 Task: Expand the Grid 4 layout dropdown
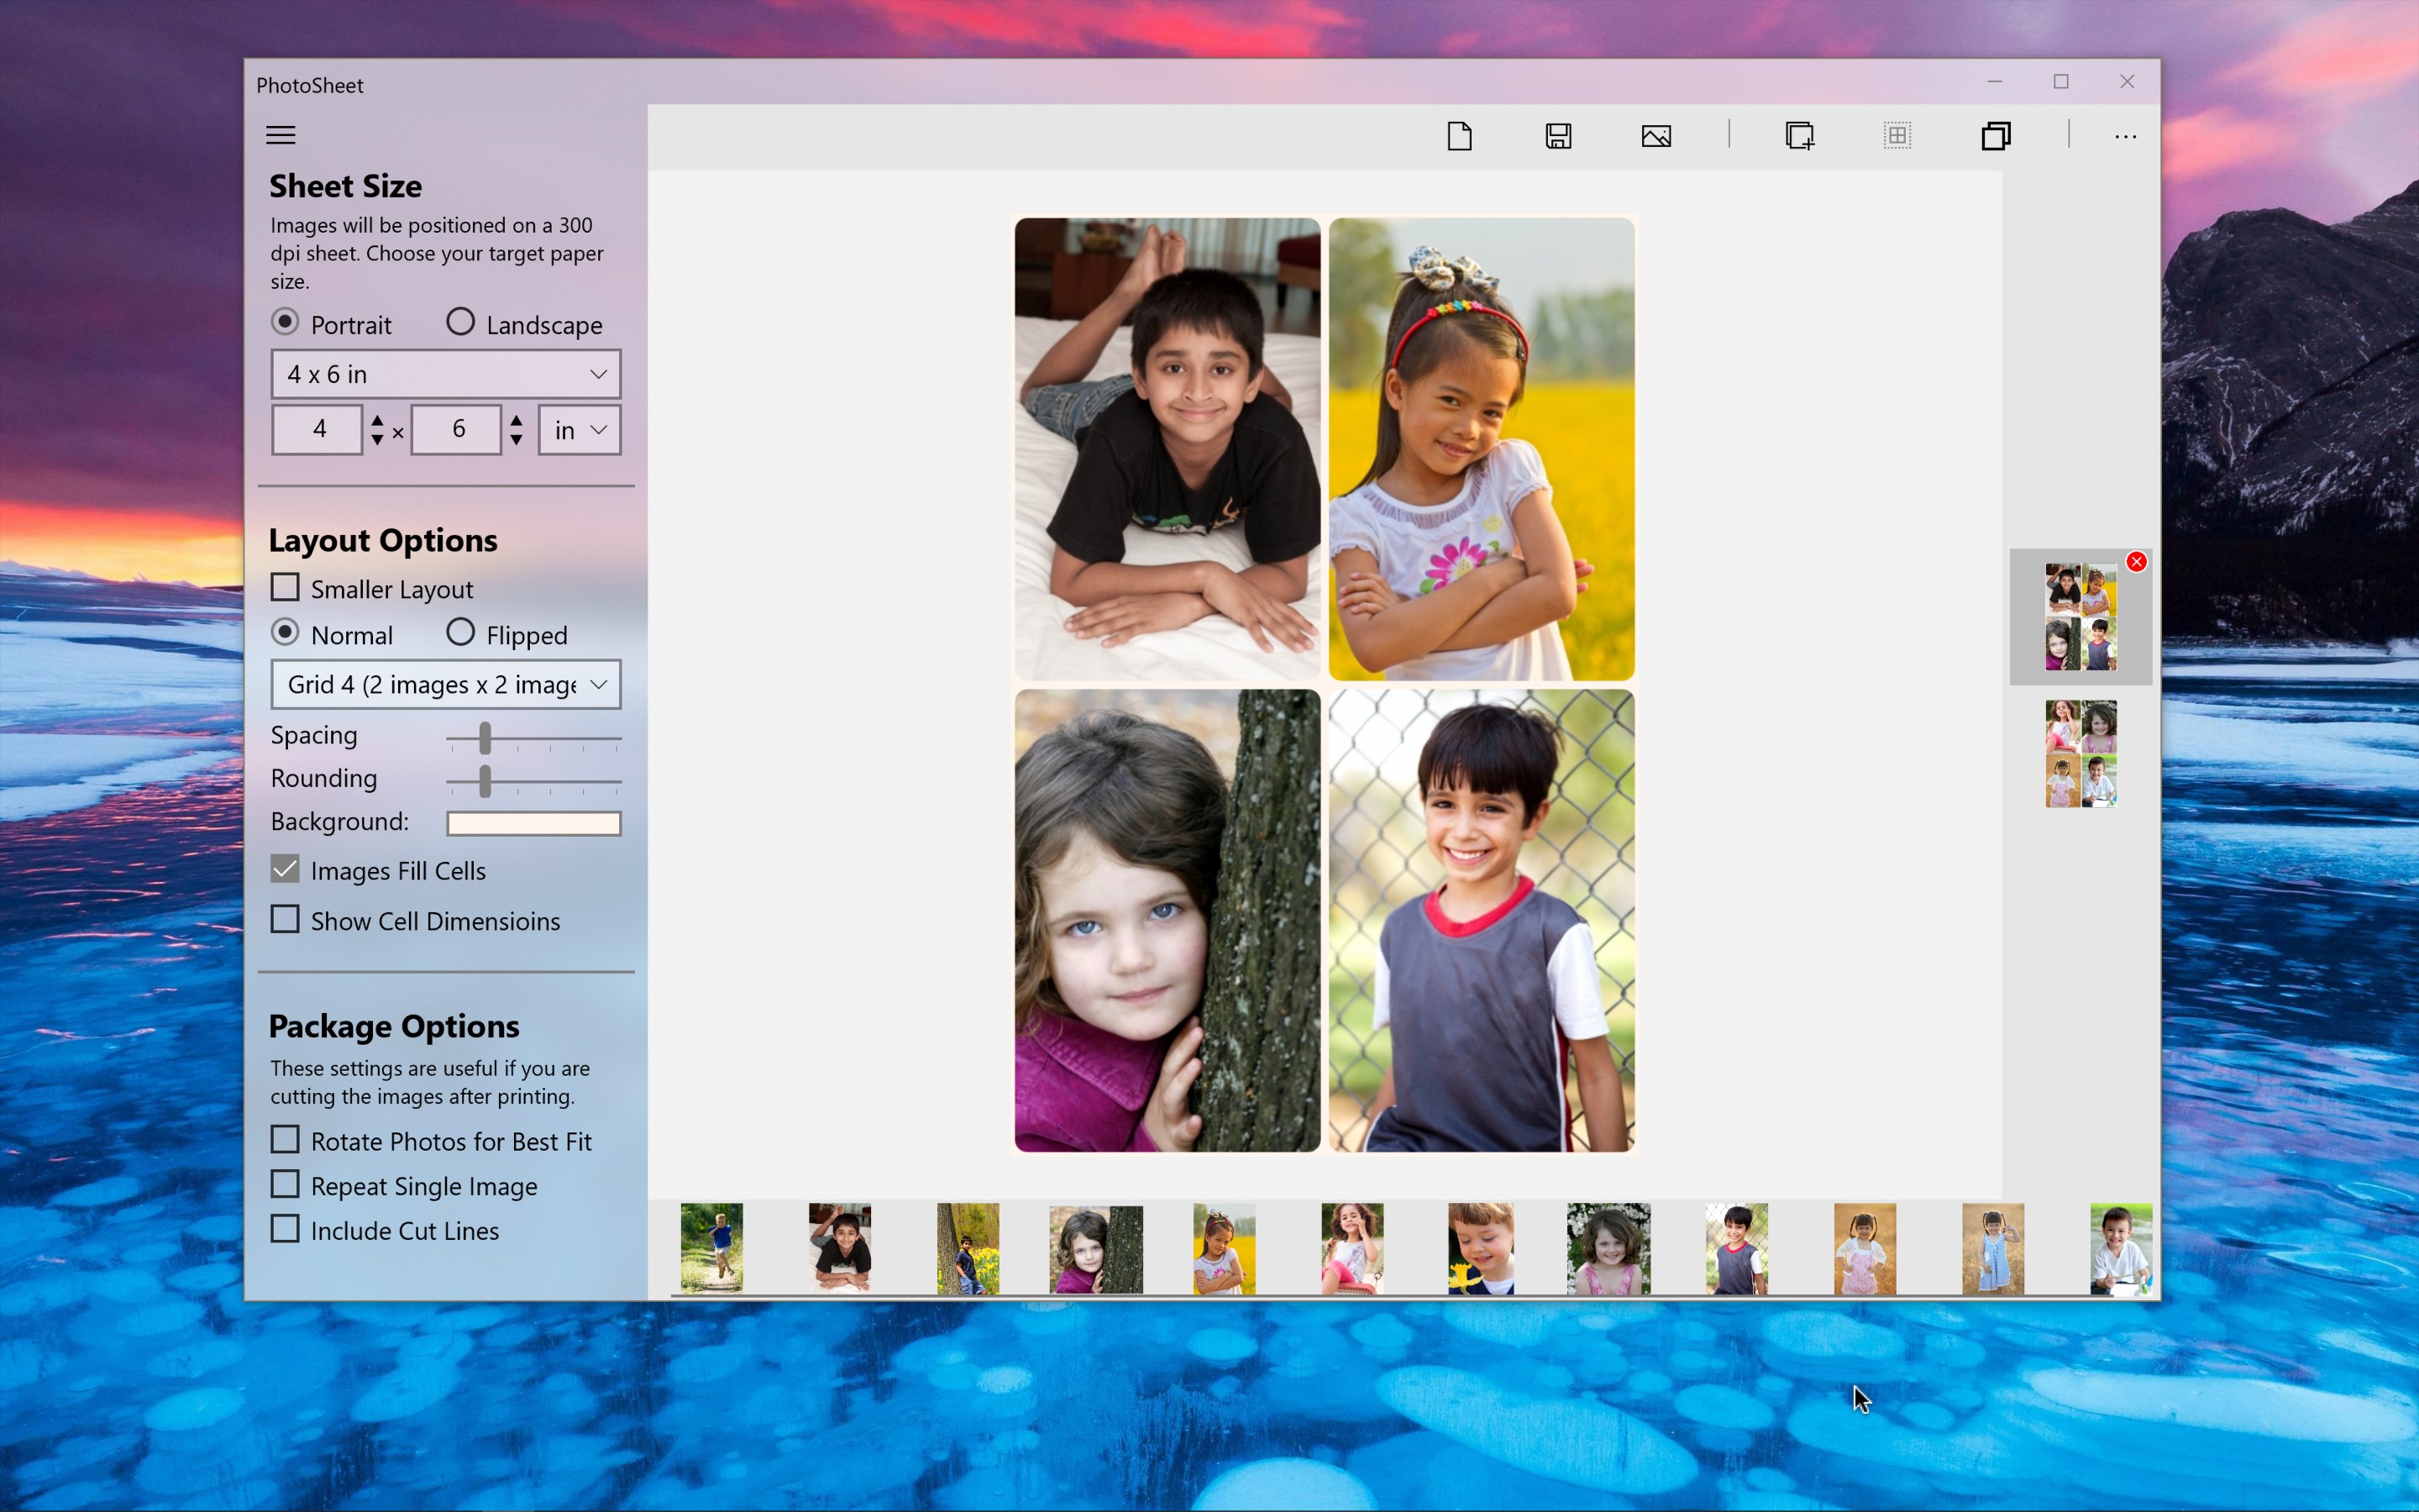pyautogui.click(x=446, y=685)
